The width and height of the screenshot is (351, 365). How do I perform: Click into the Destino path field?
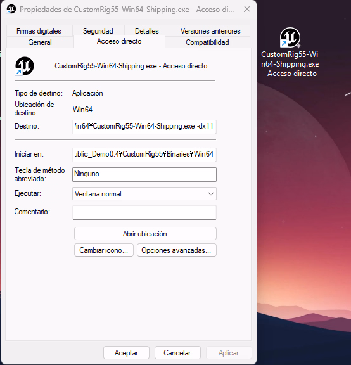click(x=144, y=127)
